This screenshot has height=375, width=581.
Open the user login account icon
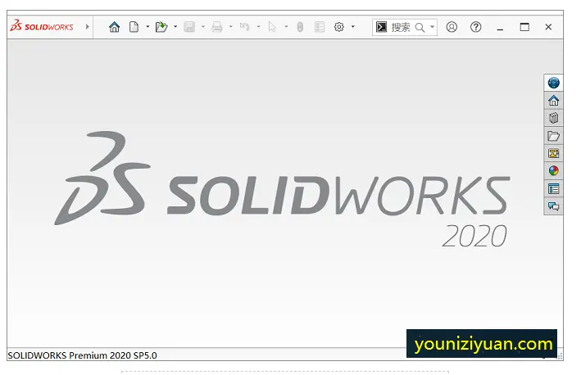pos(452,27)
